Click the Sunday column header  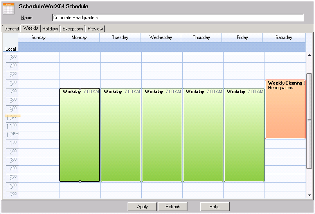click(38, 37)
